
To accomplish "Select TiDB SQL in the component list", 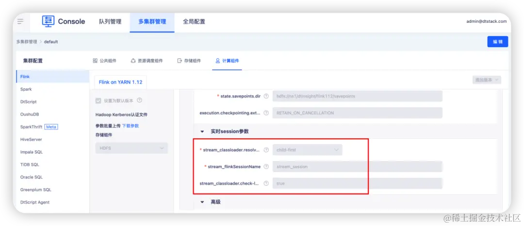I will coord(52,164).
